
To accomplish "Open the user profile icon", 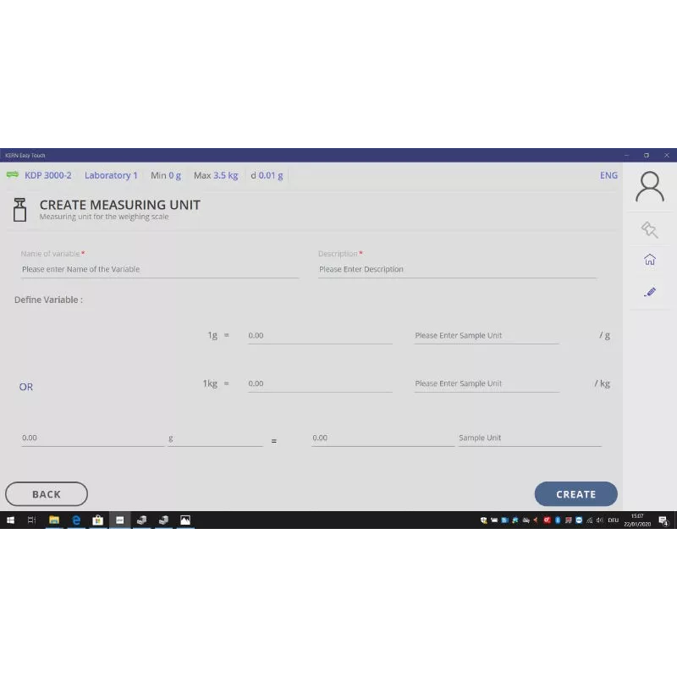I will tap(649, 186).
